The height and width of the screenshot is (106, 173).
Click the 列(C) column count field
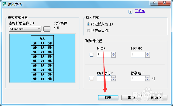tap(104, 55)
